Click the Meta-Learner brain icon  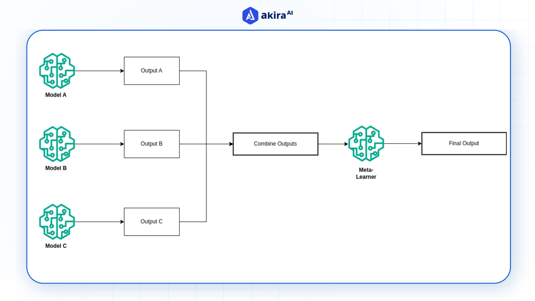(366, 144)
